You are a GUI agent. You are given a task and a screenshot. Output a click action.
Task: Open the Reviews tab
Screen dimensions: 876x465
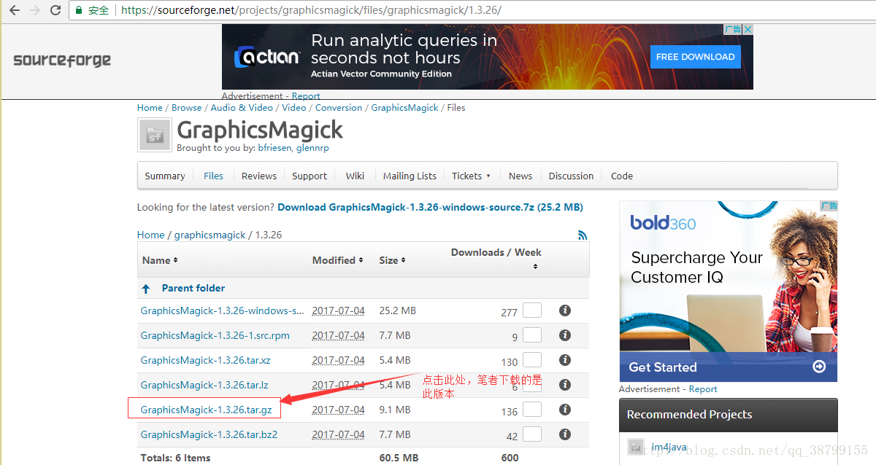259,176
